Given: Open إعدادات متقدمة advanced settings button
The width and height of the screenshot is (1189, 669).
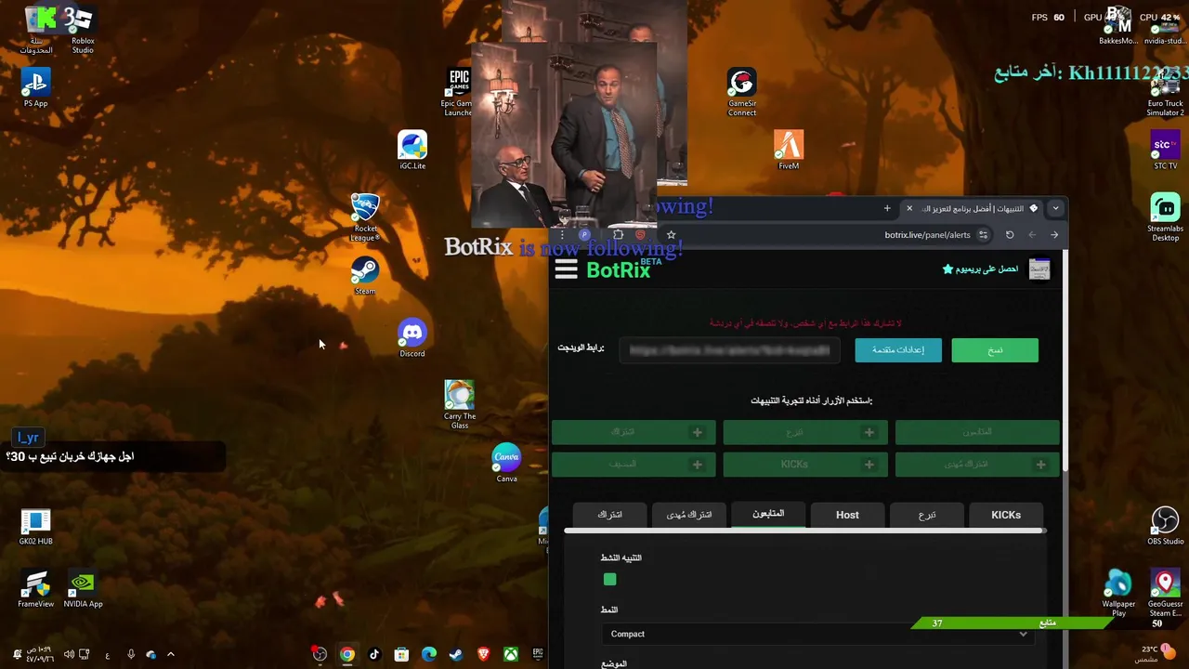Looking at the screenshot, I should click(897, 350).
